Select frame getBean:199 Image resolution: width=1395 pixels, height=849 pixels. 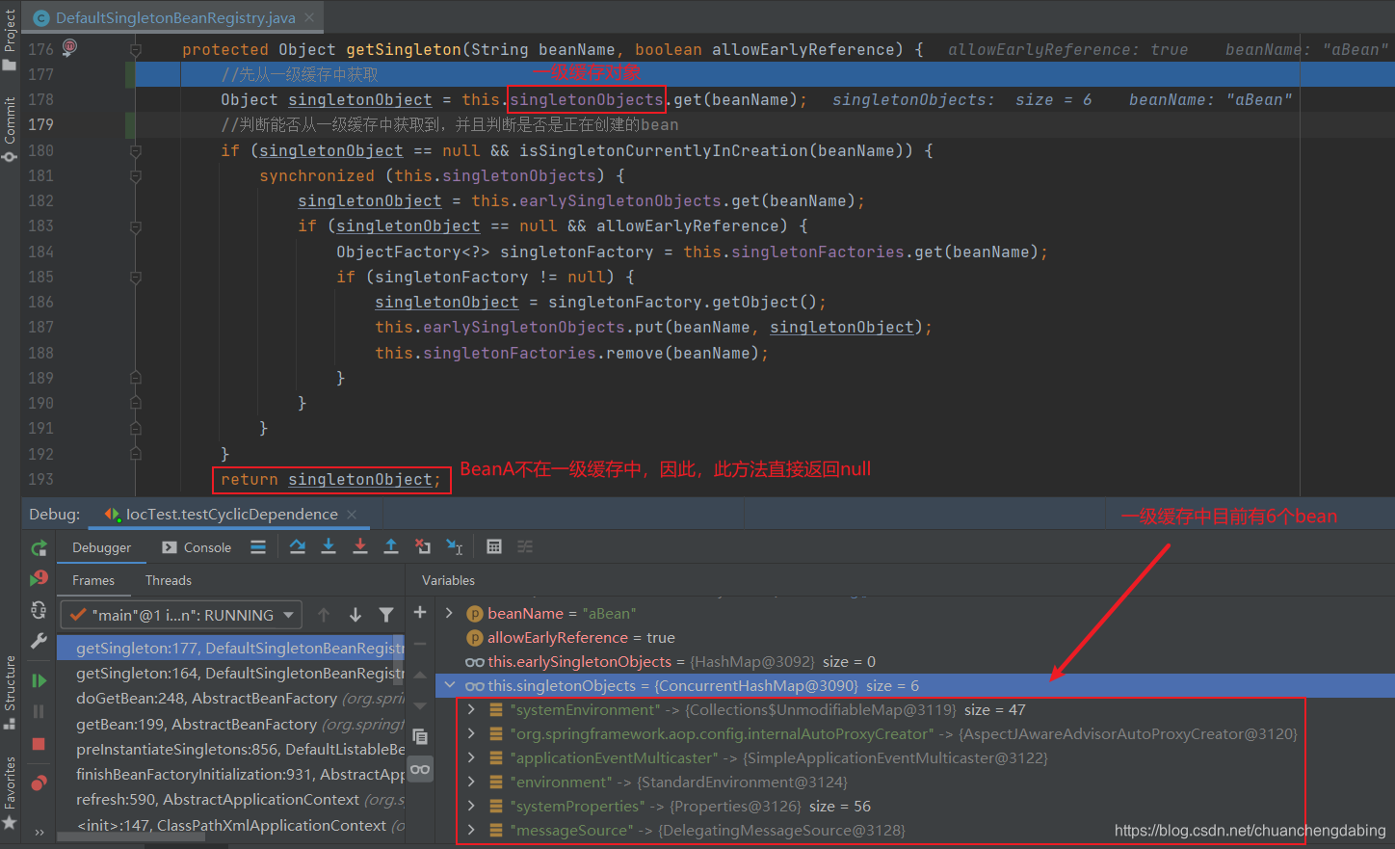tap(231, 724)
